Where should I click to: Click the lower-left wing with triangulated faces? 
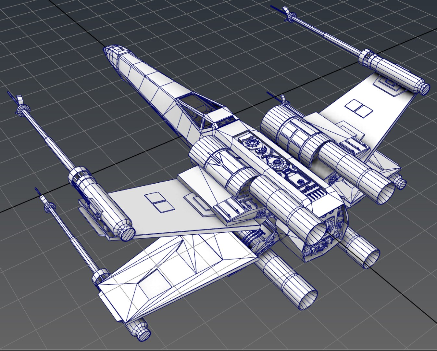coord(179,276)
